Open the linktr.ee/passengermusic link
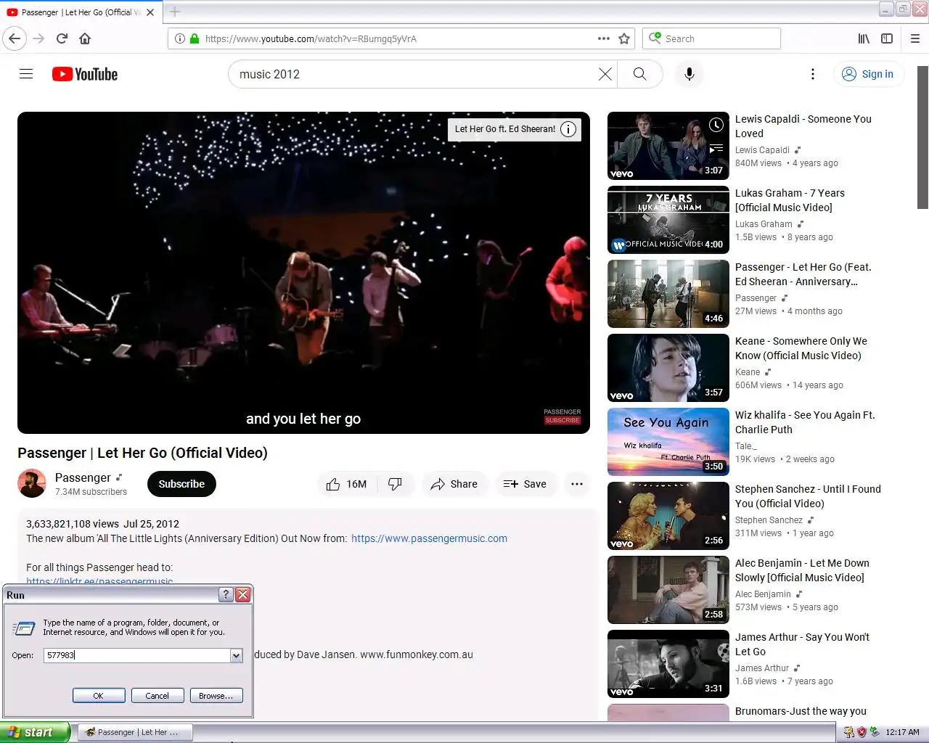The height and width of the screenshot is (743, 929). tap(99, 580)
